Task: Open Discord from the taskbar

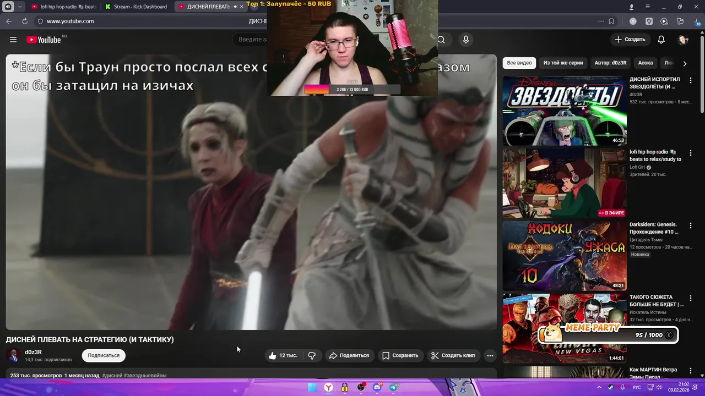Action: [x=377, y=387]
